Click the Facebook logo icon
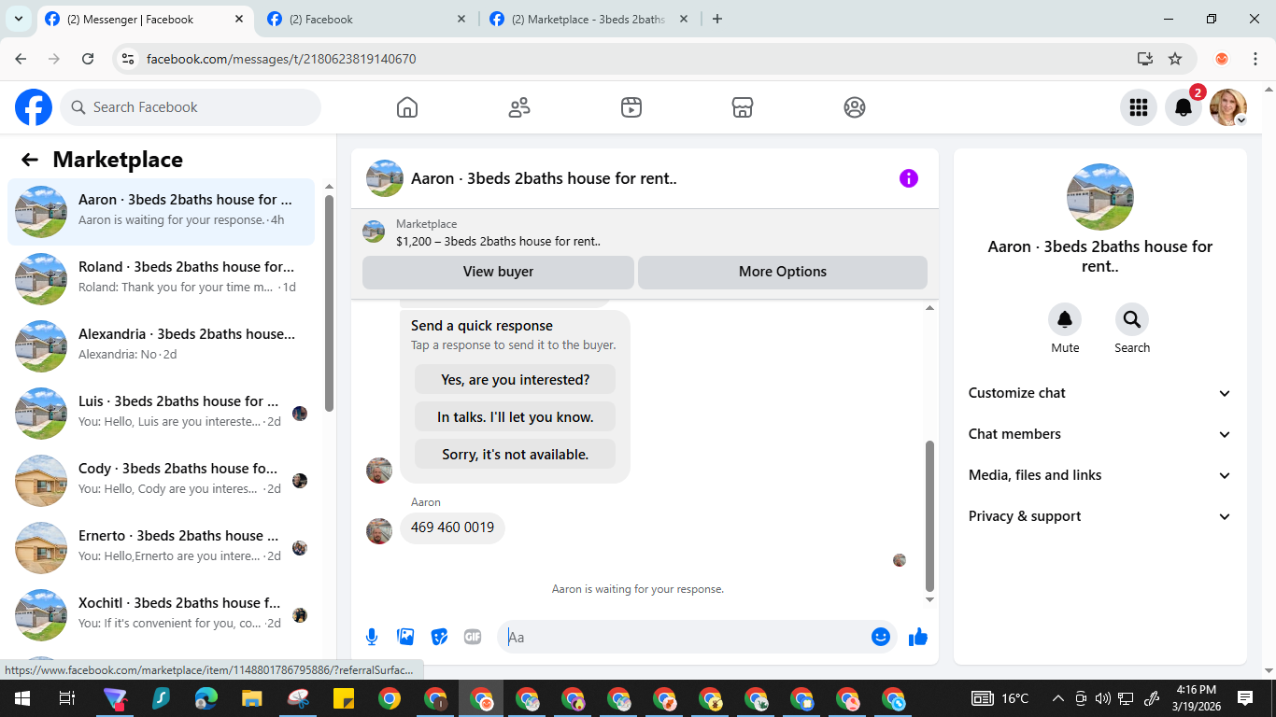Screen dimensions: 1276x717 pyautogui.click(x=34, y=107)
